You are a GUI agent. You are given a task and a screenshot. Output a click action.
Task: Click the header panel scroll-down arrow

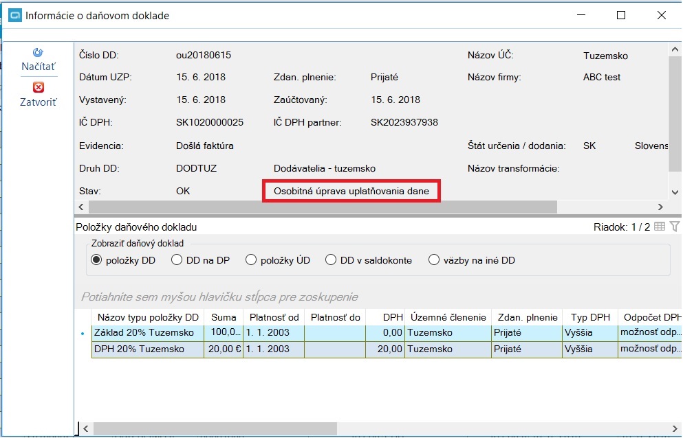(675, 192)
